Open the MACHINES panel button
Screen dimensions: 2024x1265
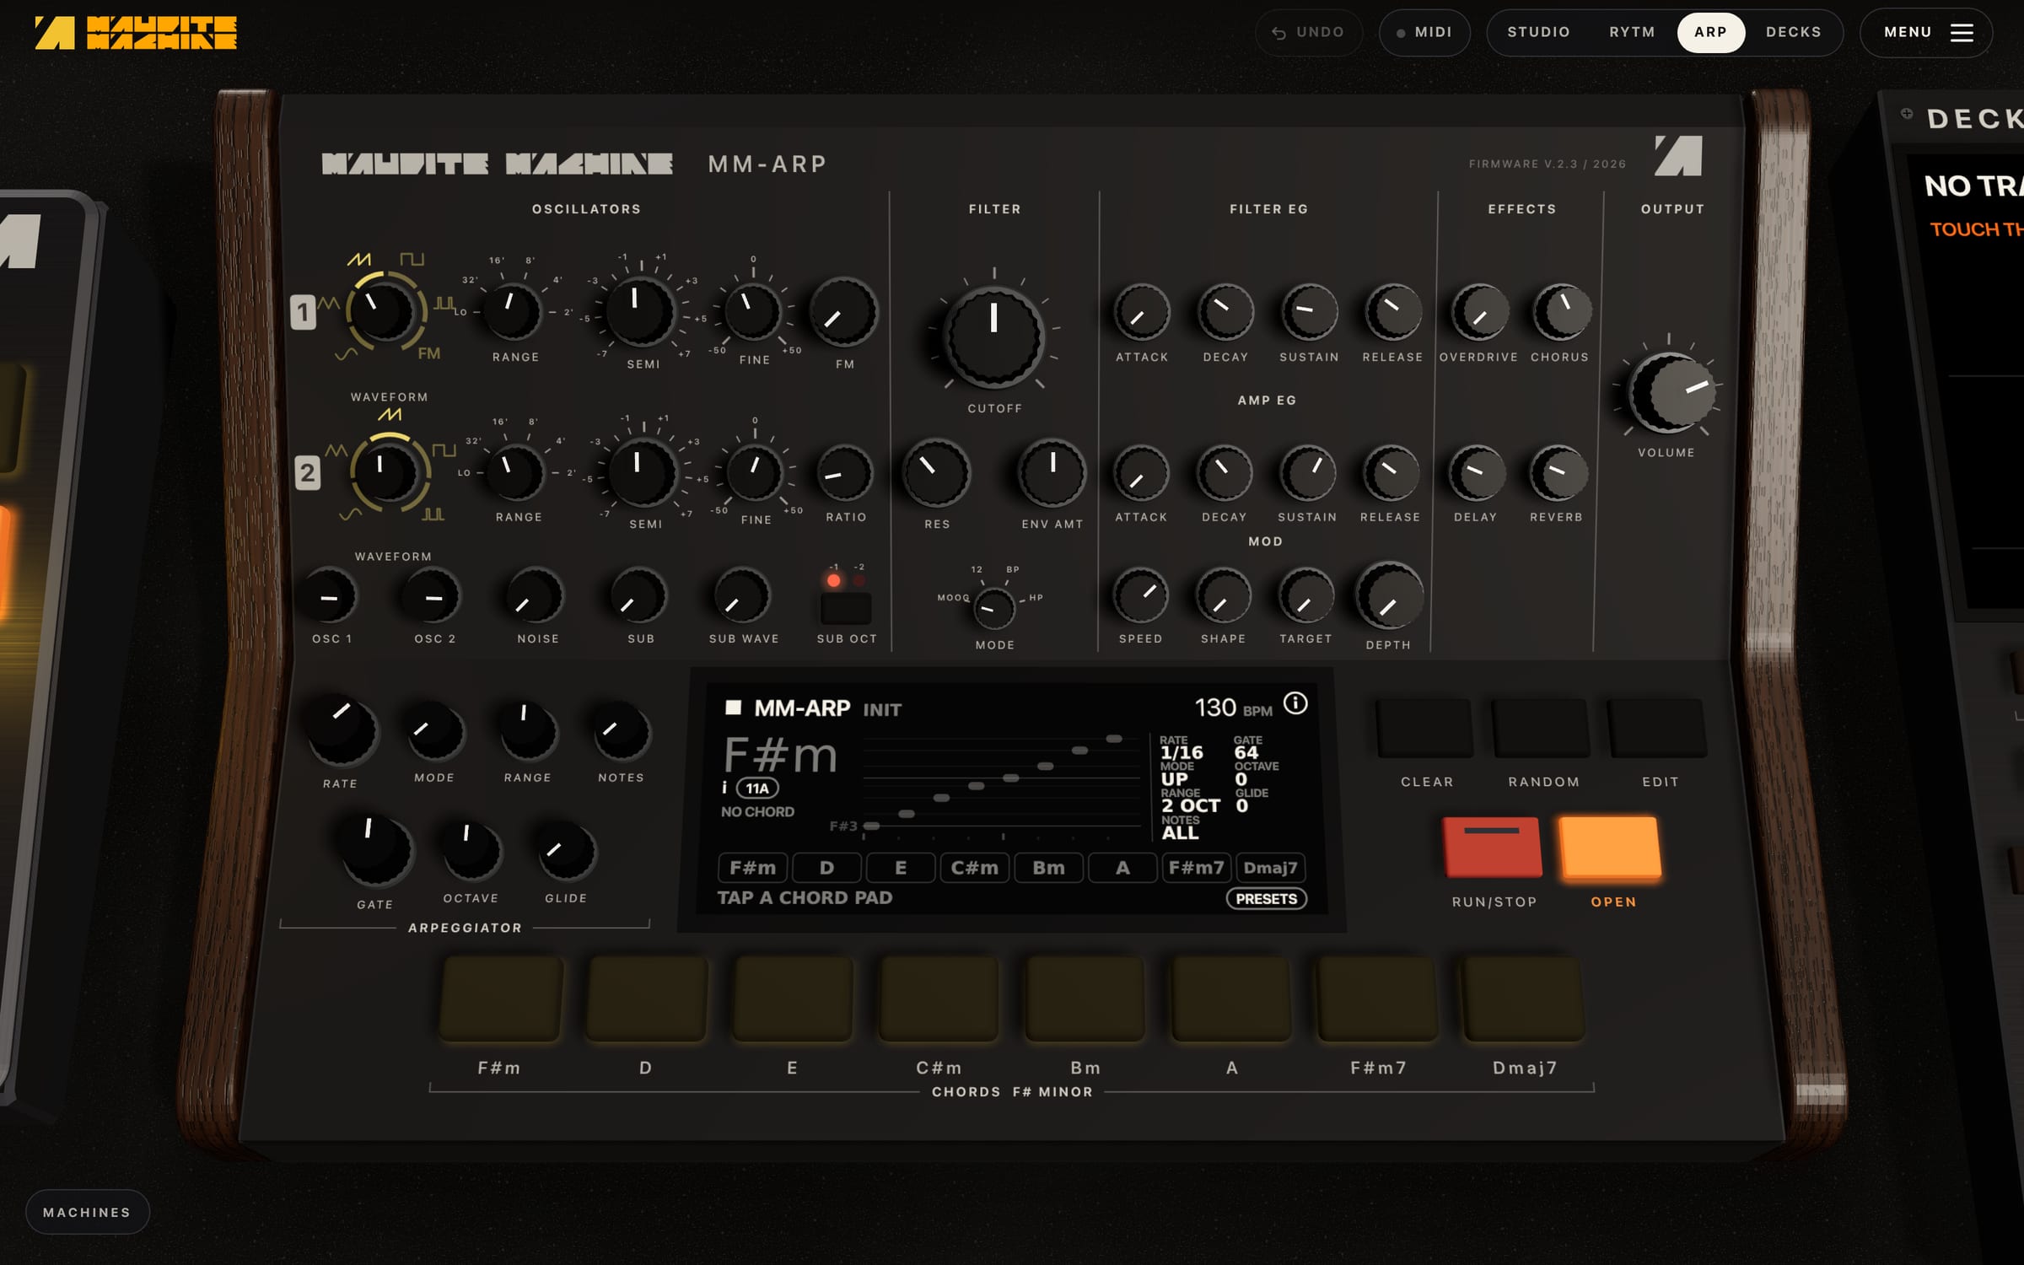(88, 1212)
